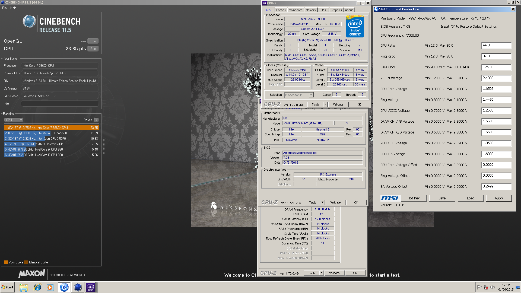The image size is (521, 293).
Task: Switch to the About tab in CPU-Z
Action: click(x=349, y=10)
